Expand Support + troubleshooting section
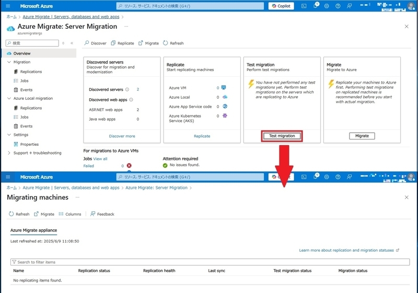 coord(9,153)
